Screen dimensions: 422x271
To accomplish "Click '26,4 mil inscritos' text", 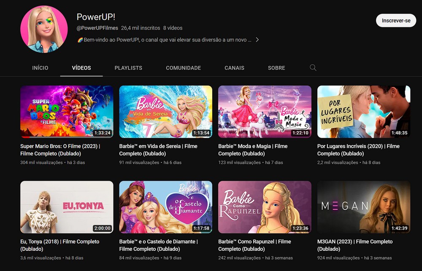I will click(141, 28).
